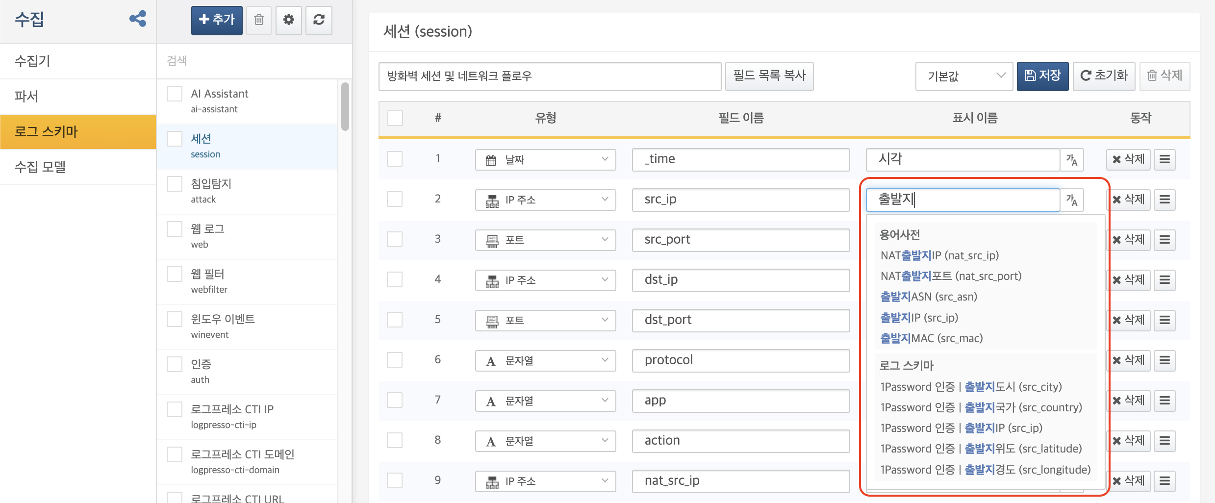Delete row 6 protocol field

1129,360
